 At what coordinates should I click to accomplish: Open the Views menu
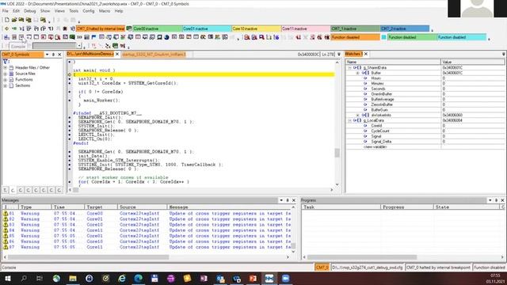[x=59, y=11]
